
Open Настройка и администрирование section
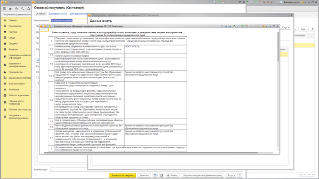click(x=18, y=117)
